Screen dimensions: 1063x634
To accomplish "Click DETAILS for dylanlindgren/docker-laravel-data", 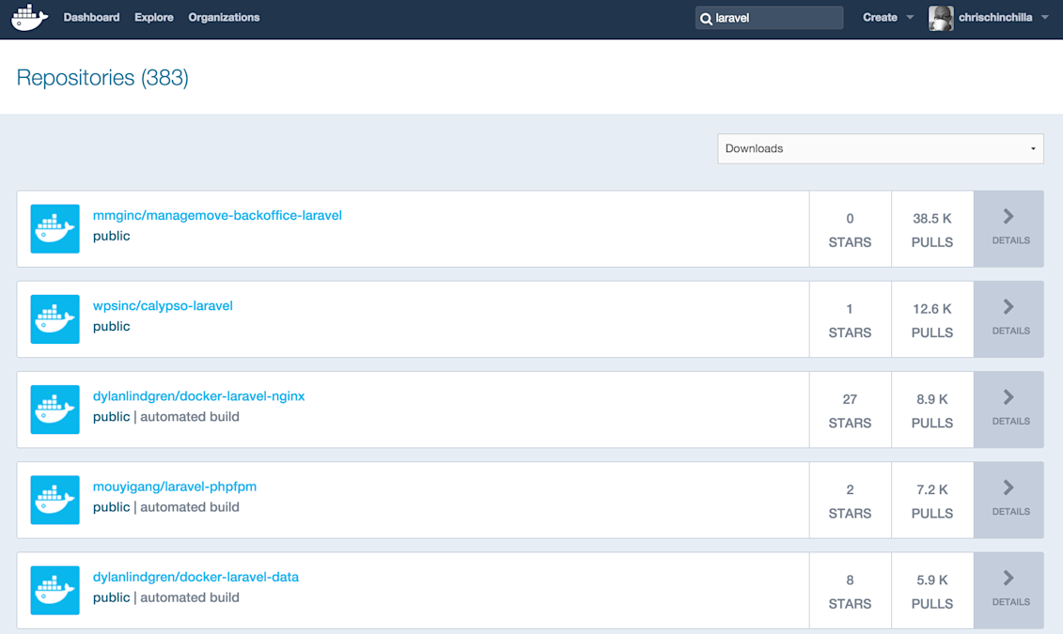I will [1008, 590].
